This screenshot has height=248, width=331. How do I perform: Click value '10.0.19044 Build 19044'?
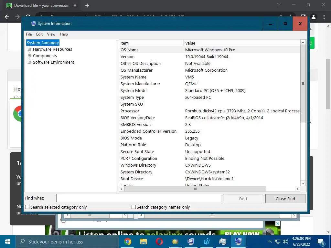point(207,57)
